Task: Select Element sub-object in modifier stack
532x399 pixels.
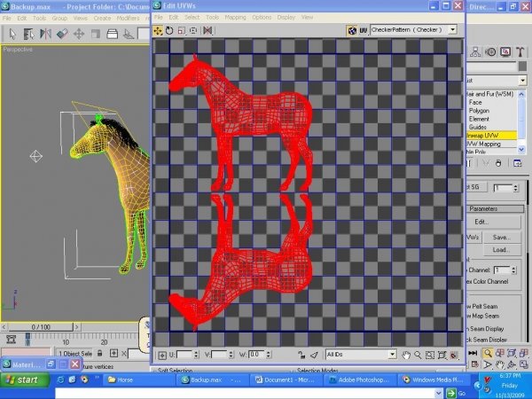Action: coord(479,119)
